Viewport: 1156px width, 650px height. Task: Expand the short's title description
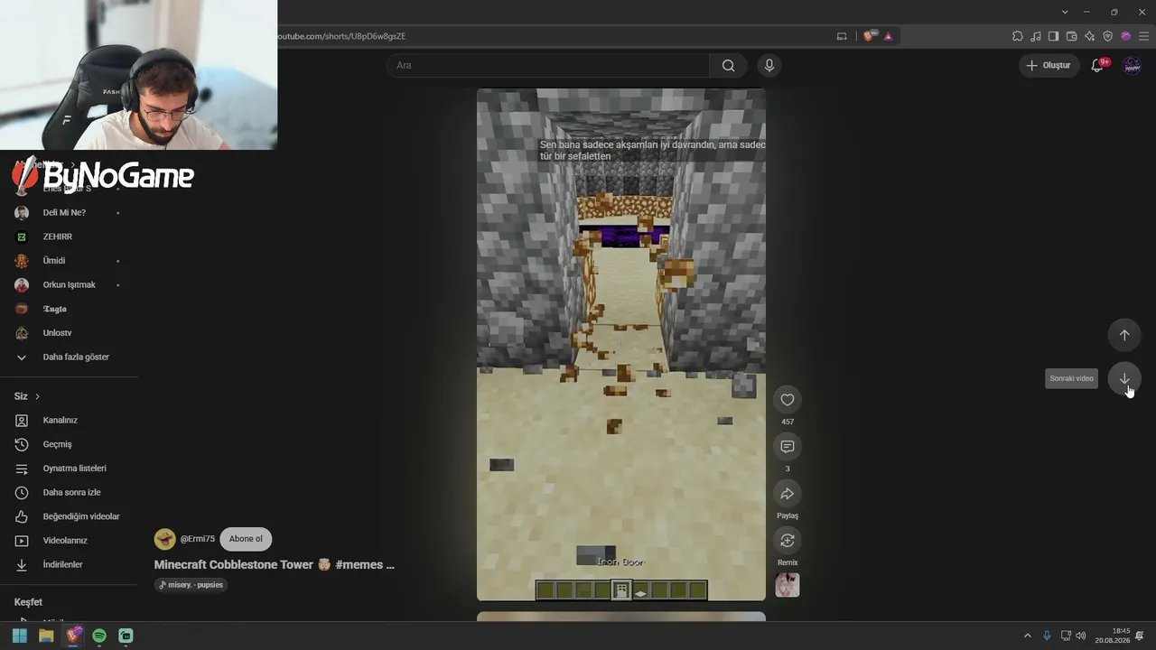coord(275,564)
